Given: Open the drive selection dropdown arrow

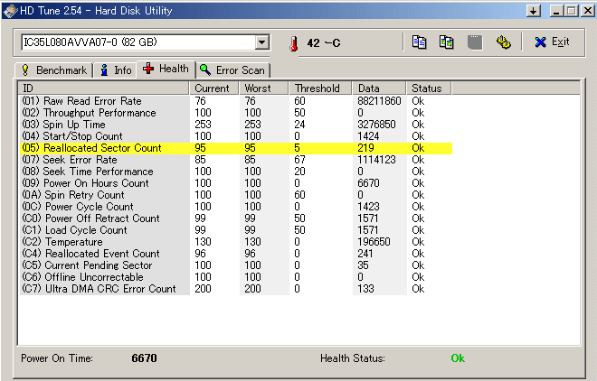Looking at the screenshot, I should tap(262, 42).
